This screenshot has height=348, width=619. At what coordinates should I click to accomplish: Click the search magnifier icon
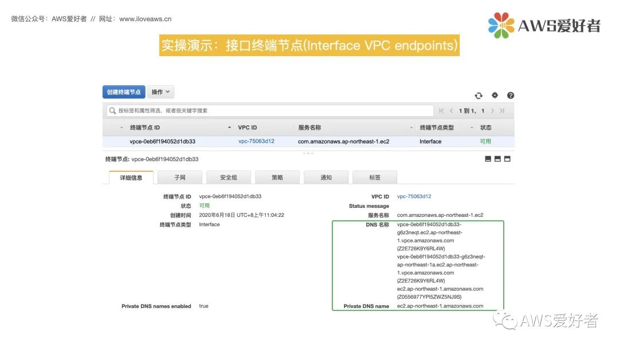[112, 110]
